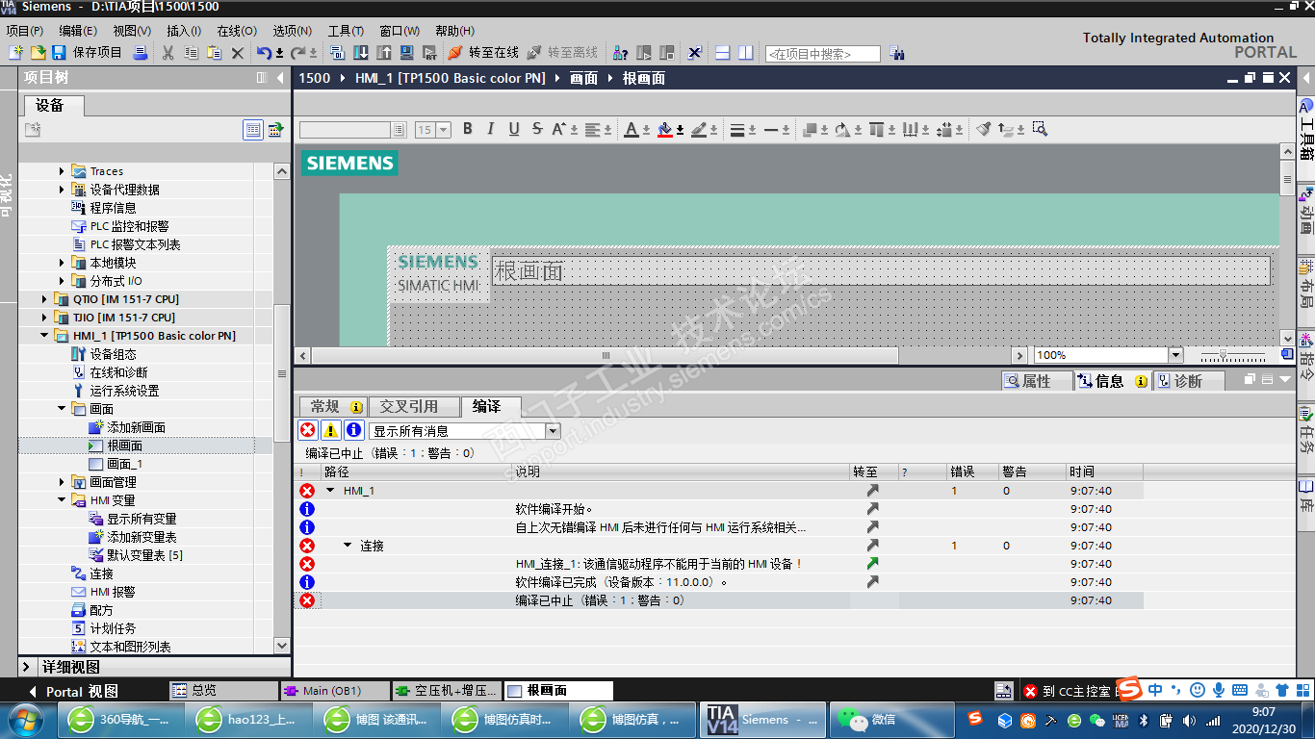Click the Paste icon in toolbar
Screen dimensions: 1315x739
click(x=215, y=53)
